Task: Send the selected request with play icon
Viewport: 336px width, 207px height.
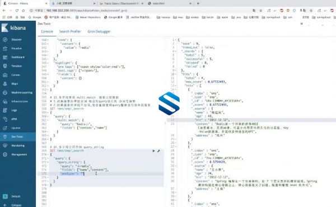Action: [x=153, y=151]
